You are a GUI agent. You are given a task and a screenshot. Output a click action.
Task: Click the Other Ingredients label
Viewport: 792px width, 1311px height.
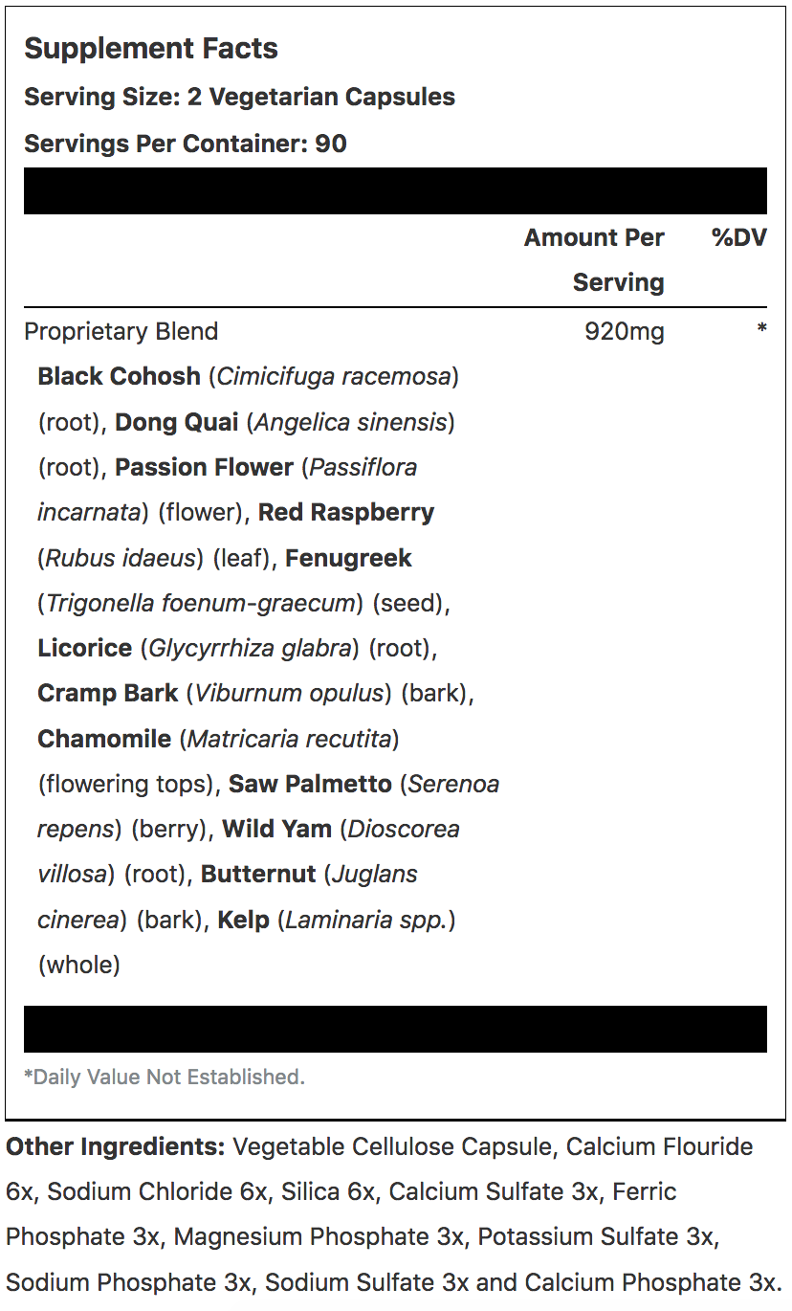115,1146
